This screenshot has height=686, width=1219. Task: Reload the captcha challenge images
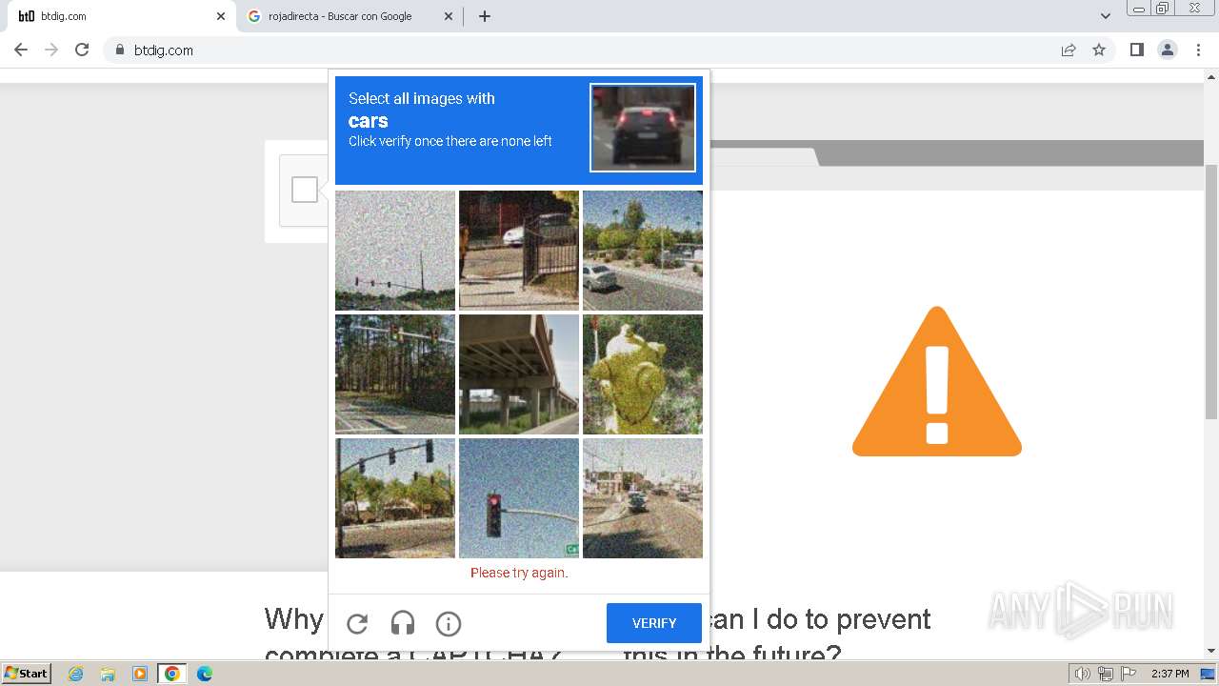[x=357, y=623]
